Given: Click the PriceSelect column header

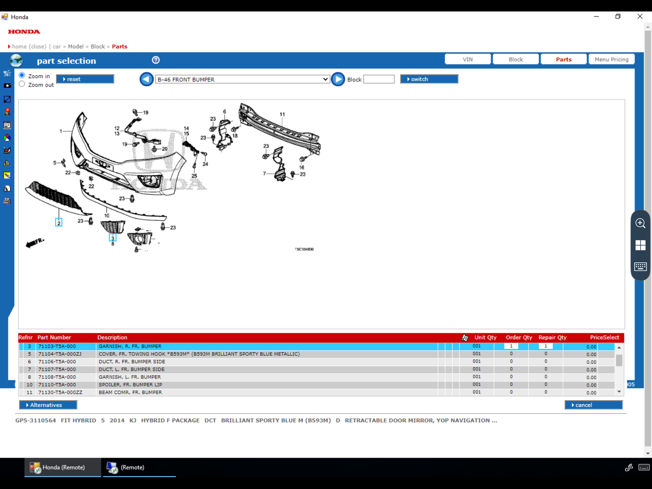Looking at the screenshot, I should (604, 338).
